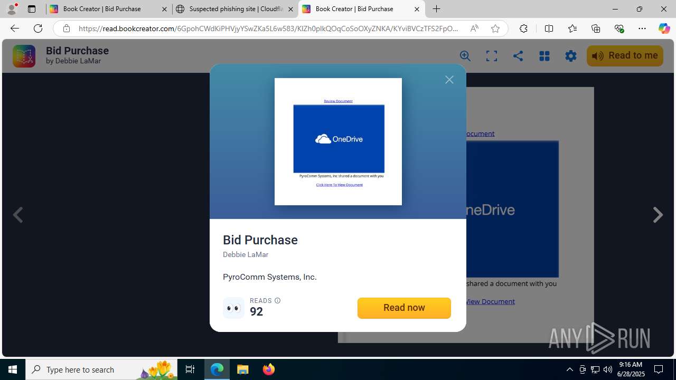
Task: Open browser collections
Action: (x=596, y=28)
